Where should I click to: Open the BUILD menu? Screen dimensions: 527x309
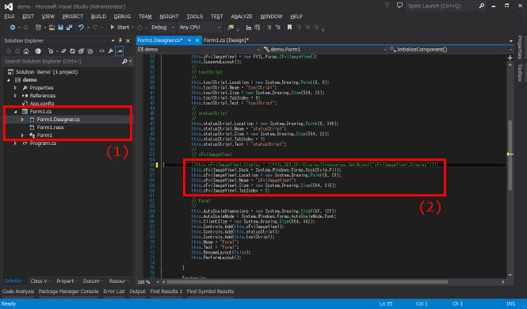98,17
